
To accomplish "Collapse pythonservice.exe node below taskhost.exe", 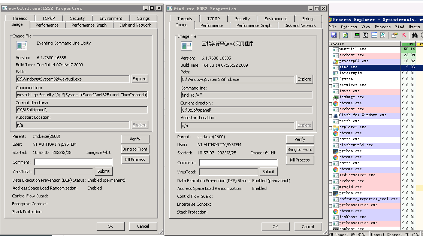I will [x=330, y=224].
